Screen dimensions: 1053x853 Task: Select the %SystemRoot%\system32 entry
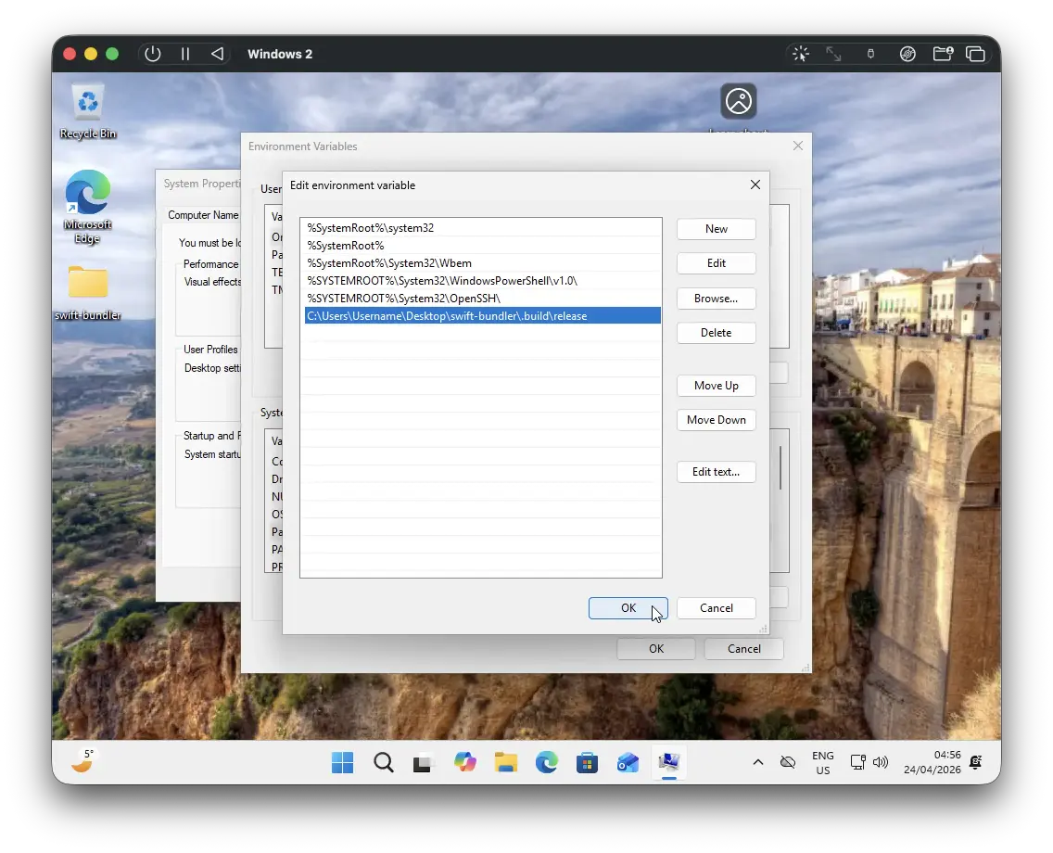(x=482, y=228)
